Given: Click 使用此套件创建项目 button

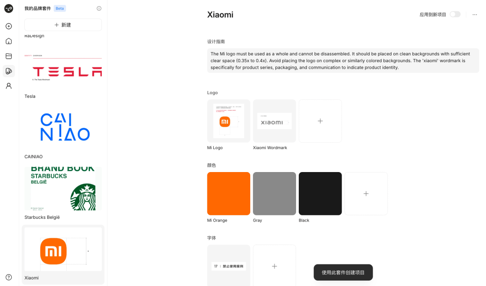Looking at the screenshot, I should point(343,272).
